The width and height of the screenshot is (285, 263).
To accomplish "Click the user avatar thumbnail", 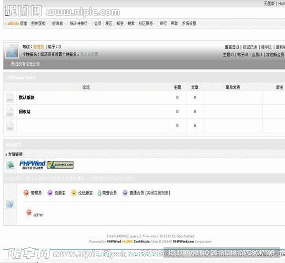I will pos(12,50).
